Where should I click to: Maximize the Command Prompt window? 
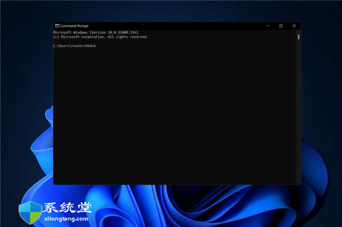(x=281, y=26)
